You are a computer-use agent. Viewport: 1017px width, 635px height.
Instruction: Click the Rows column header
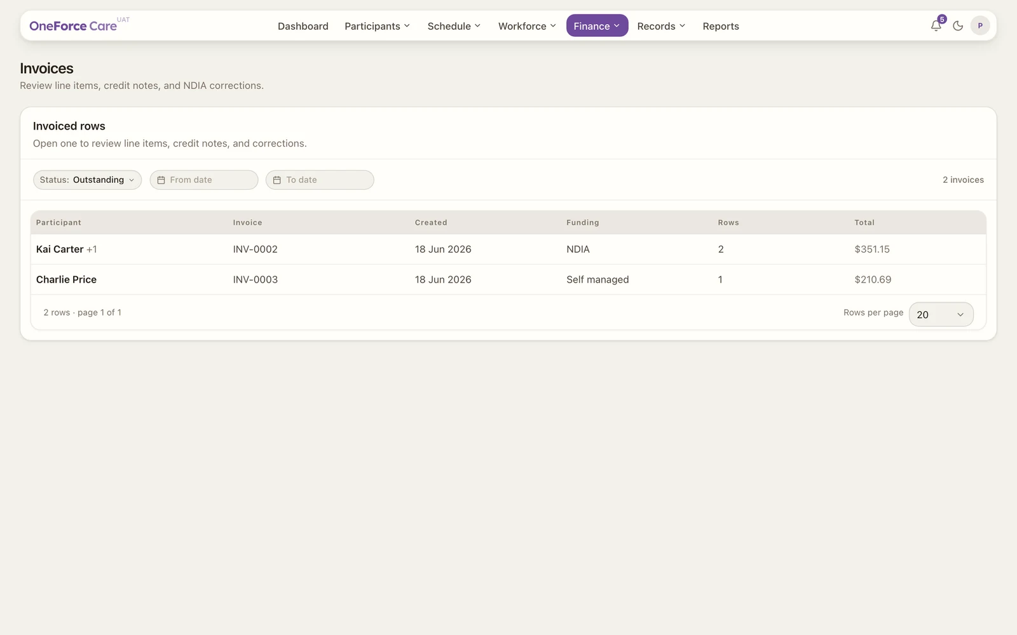point(728,223)
